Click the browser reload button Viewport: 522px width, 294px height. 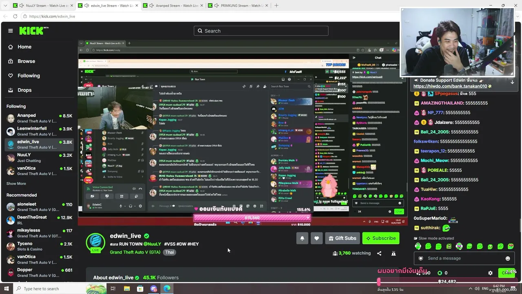[x=15, y=16]
